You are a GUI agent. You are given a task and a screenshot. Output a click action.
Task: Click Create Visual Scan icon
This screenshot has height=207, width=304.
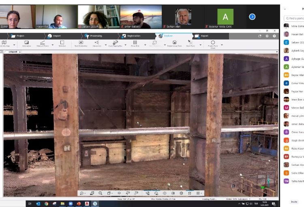174,43
